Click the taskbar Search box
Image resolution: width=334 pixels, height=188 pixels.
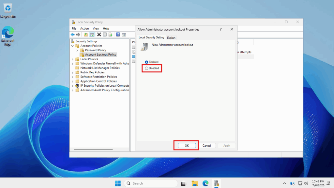[x=150, y=183]
